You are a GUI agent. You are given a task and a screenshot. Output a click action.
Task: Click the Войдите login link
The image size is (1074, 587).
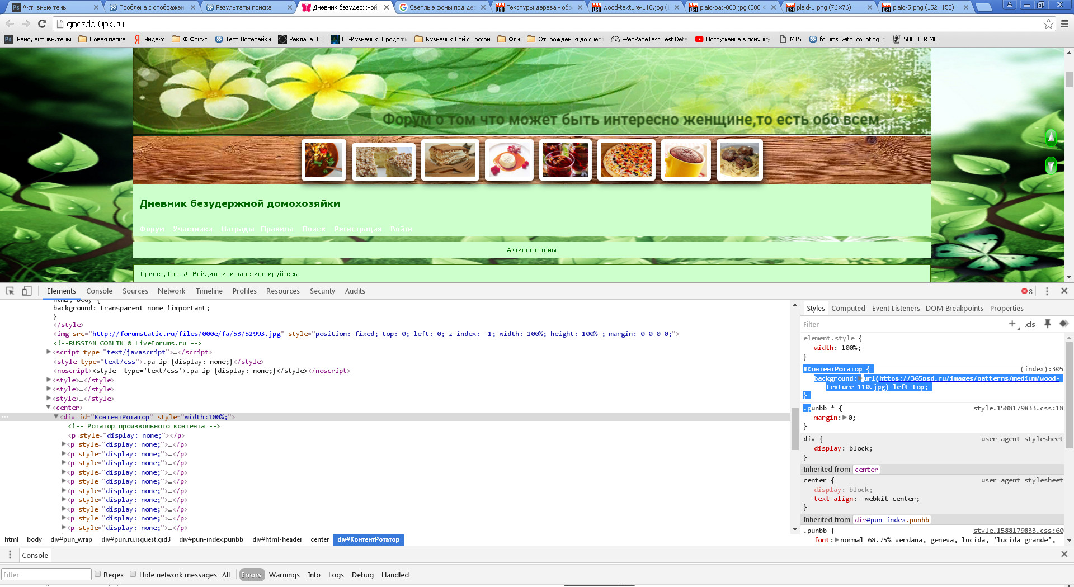[x=206, y=274]
